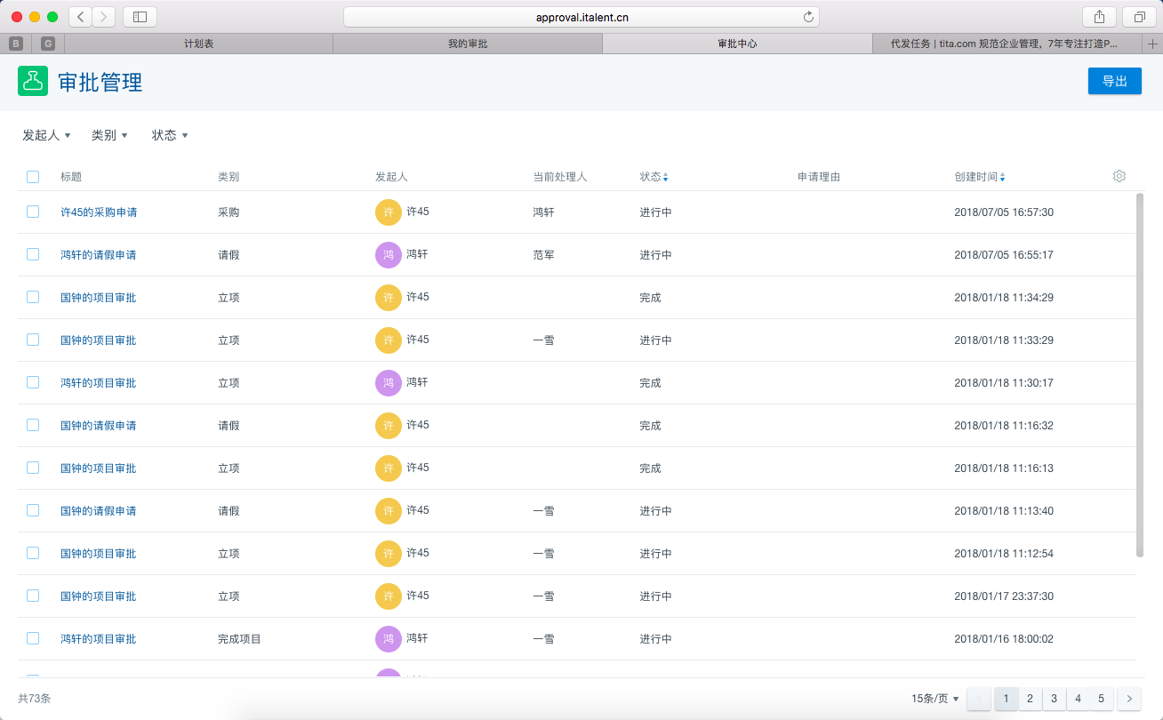Switch to the 我的审批 tab
The image size is (1163, 720).
tap(468, 44)
